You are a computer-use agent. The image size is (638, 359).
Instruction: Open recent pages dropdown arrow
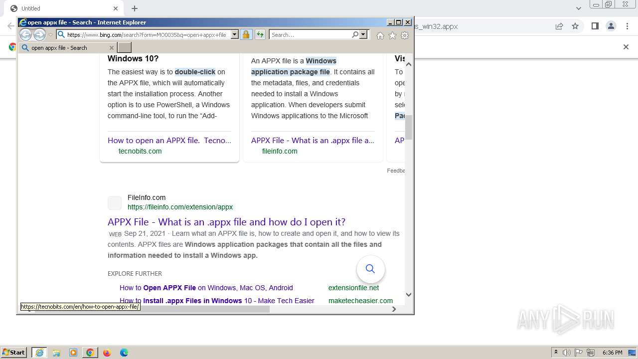(50, 35)
